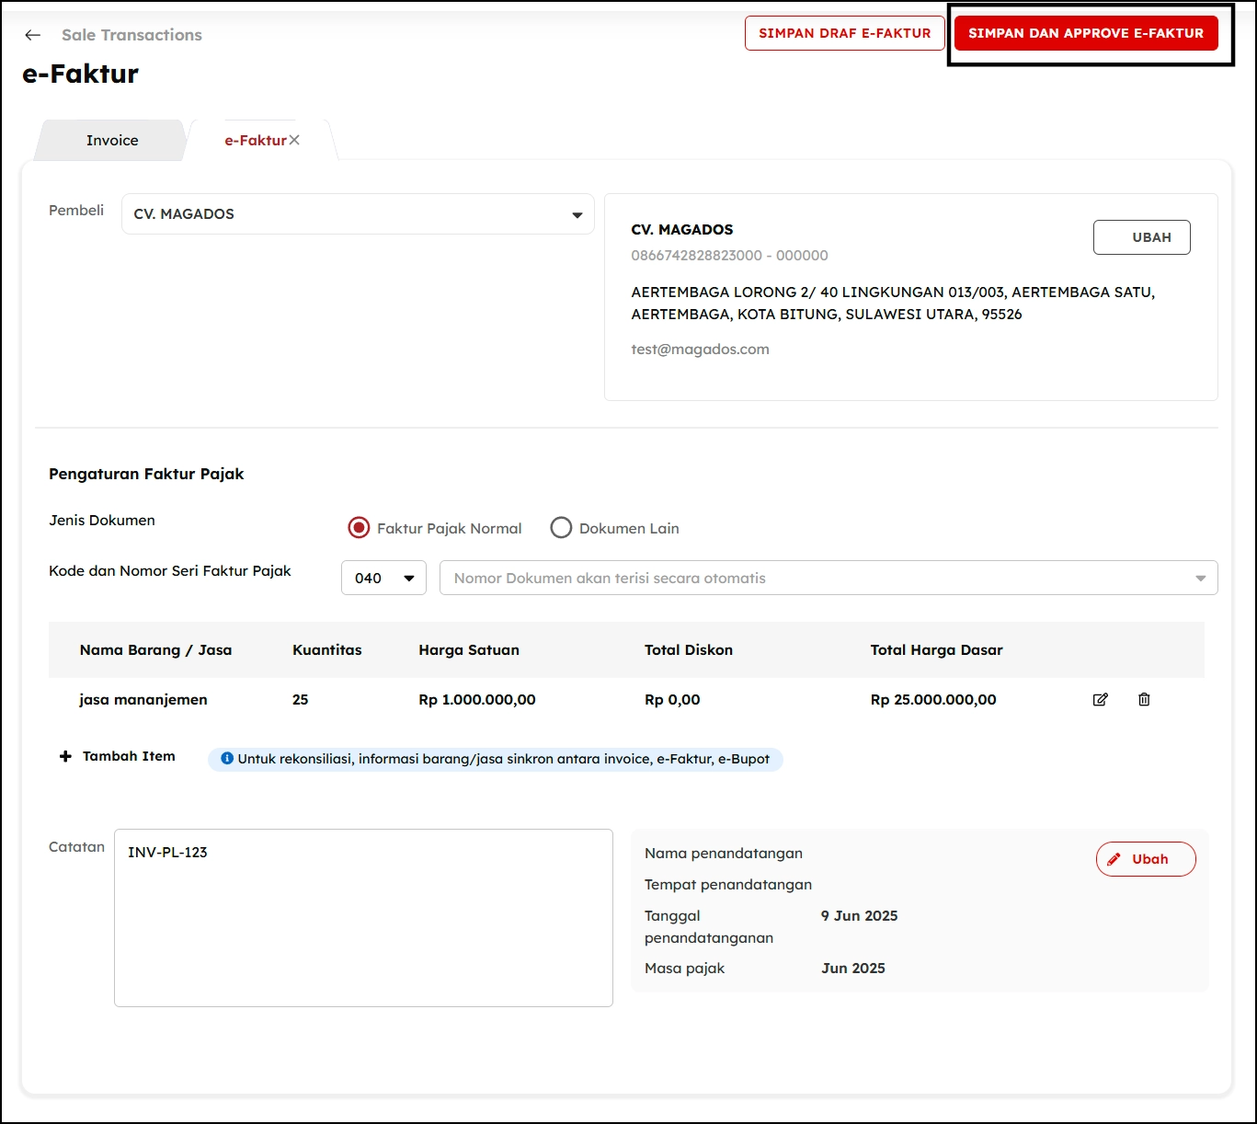Click the signing date 9 Jun 2025

click(859, 915)
